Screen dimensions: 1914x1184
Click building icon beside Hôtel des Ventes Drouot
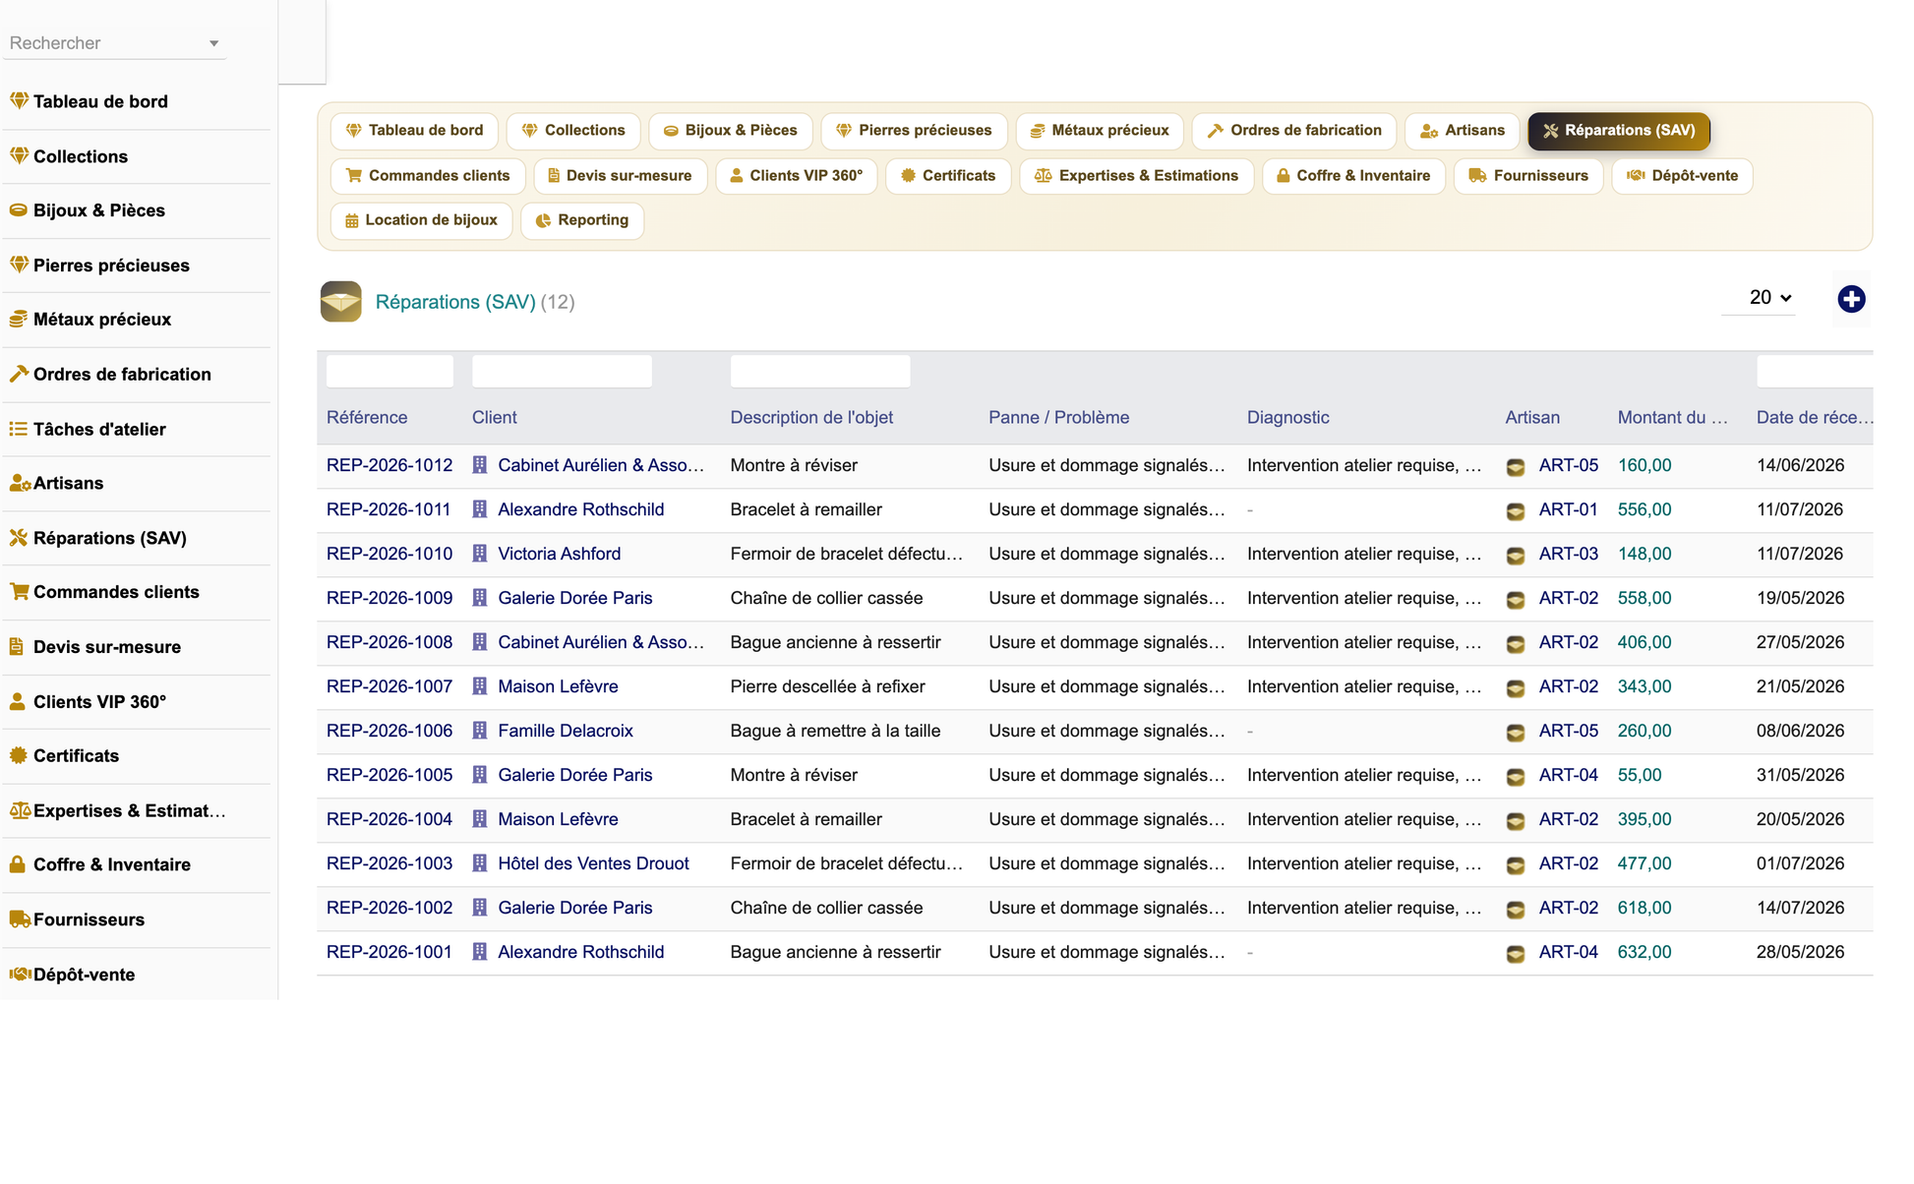(x=480, y=863)
